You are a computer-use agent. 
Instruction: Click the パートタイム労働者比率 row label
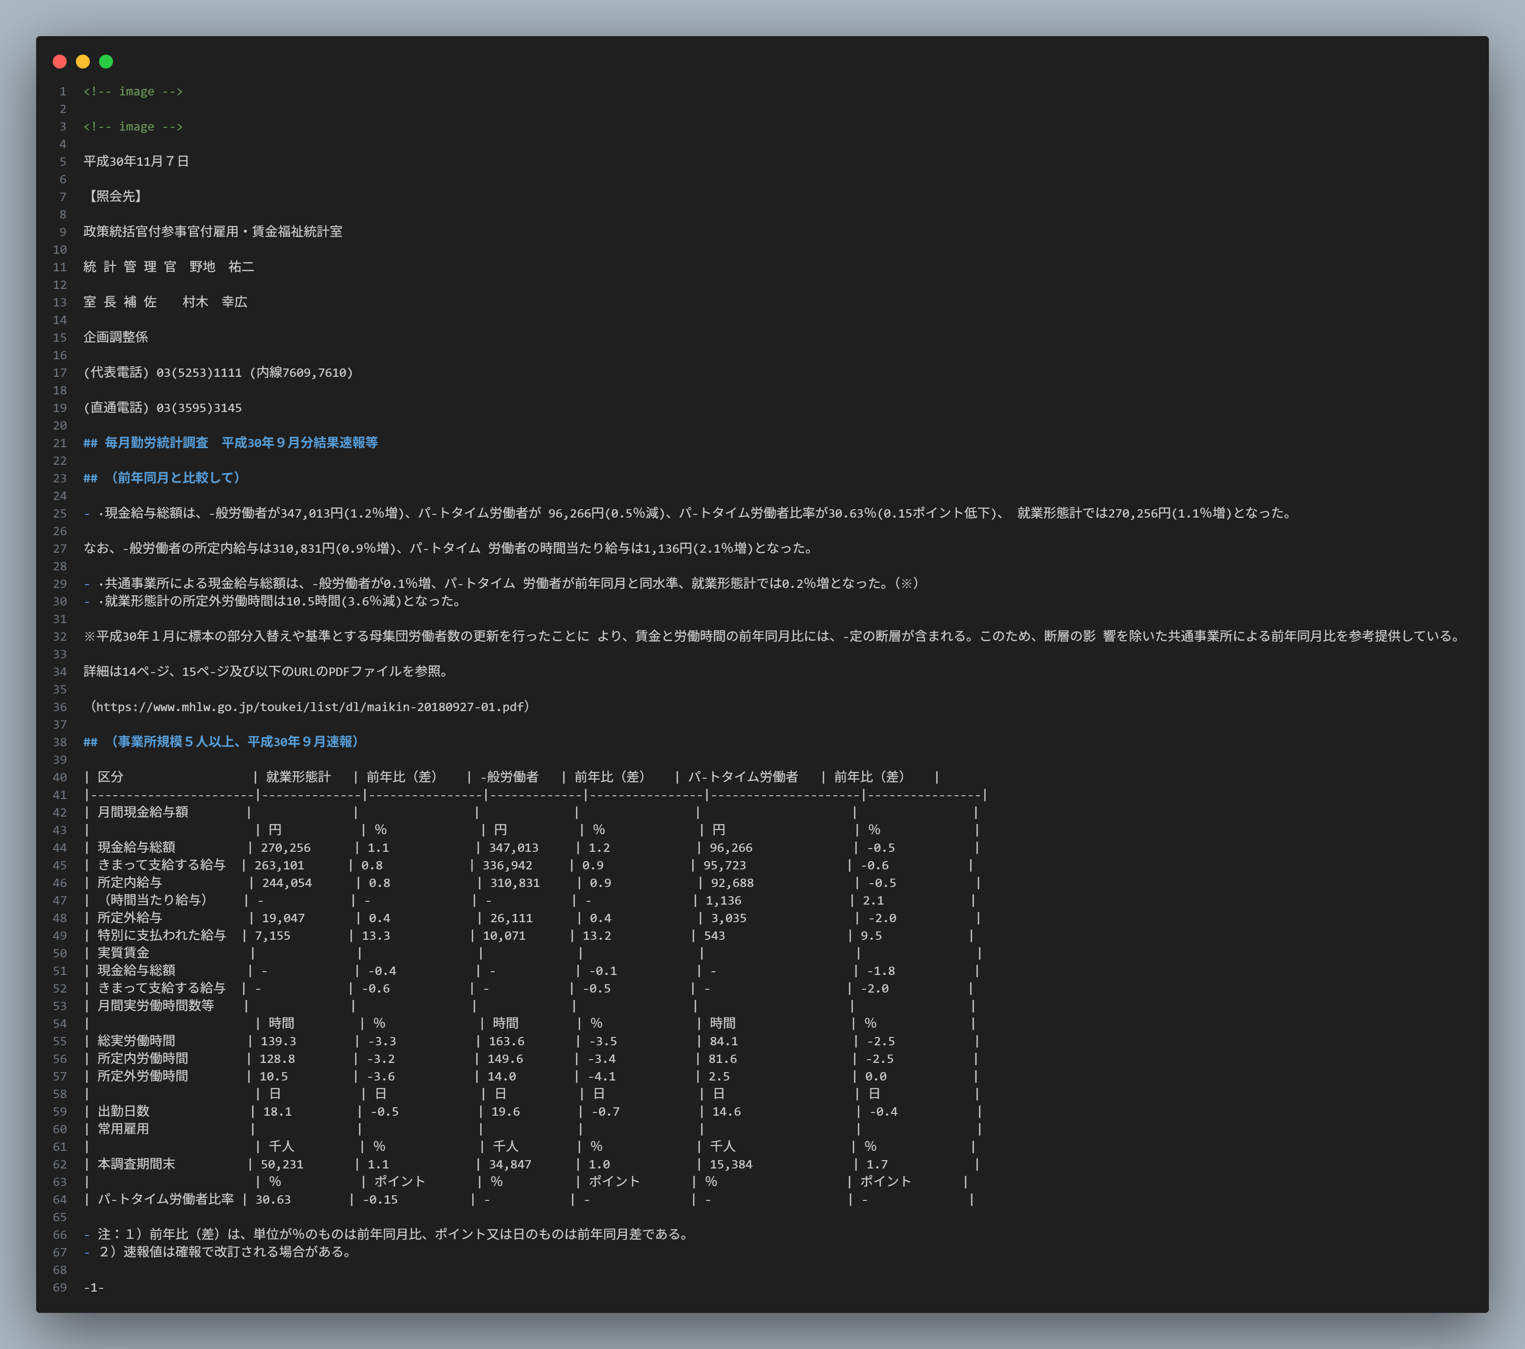pyautogui.click(x=166, y=1199)
